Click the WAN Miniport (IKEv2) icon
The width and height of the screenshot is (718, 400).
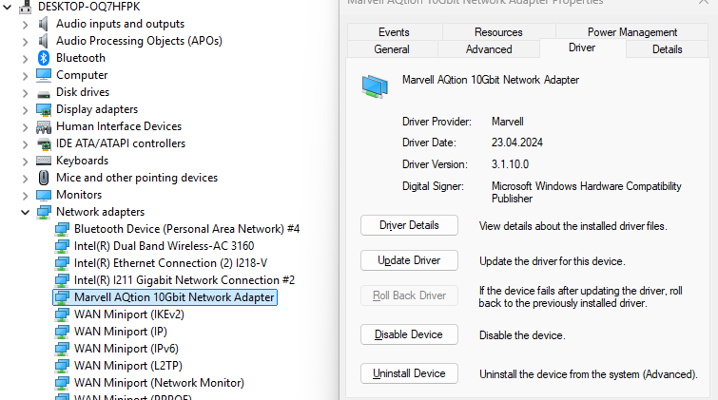coord(62,314)
